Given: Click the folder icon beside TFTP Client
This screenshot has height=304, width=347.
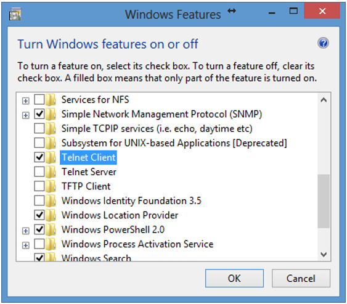Looking at the screenshot, I should pos(51,186).
